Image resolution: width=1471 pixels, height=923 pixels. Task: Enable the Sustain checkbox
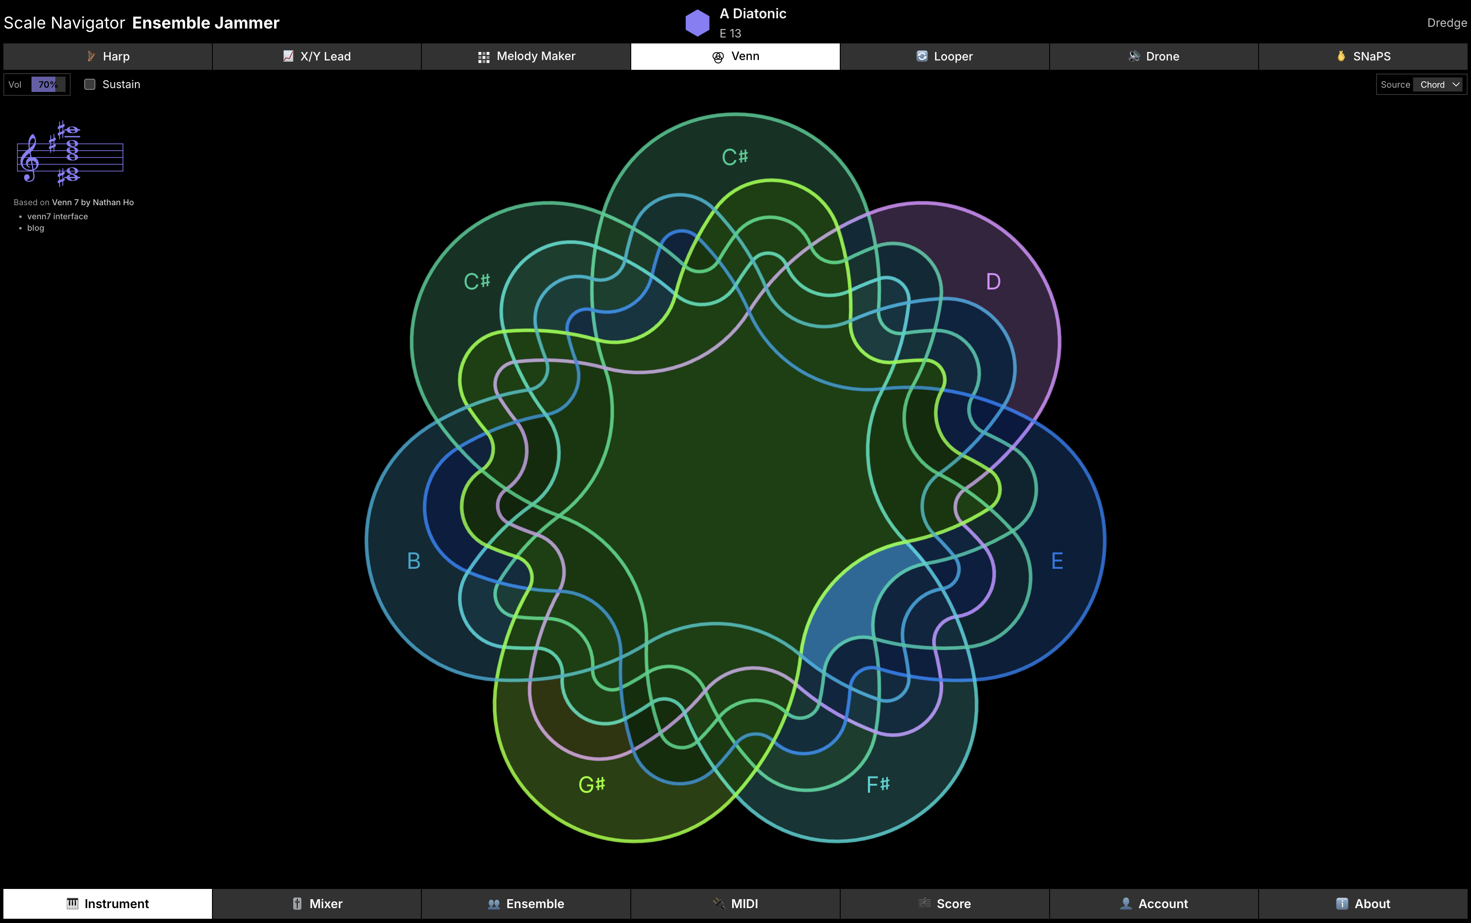90,84
